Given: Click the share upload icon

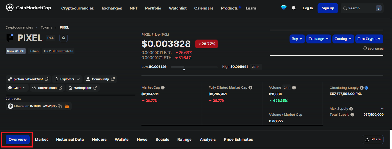Looking at the screenshot, I should 367,140.
